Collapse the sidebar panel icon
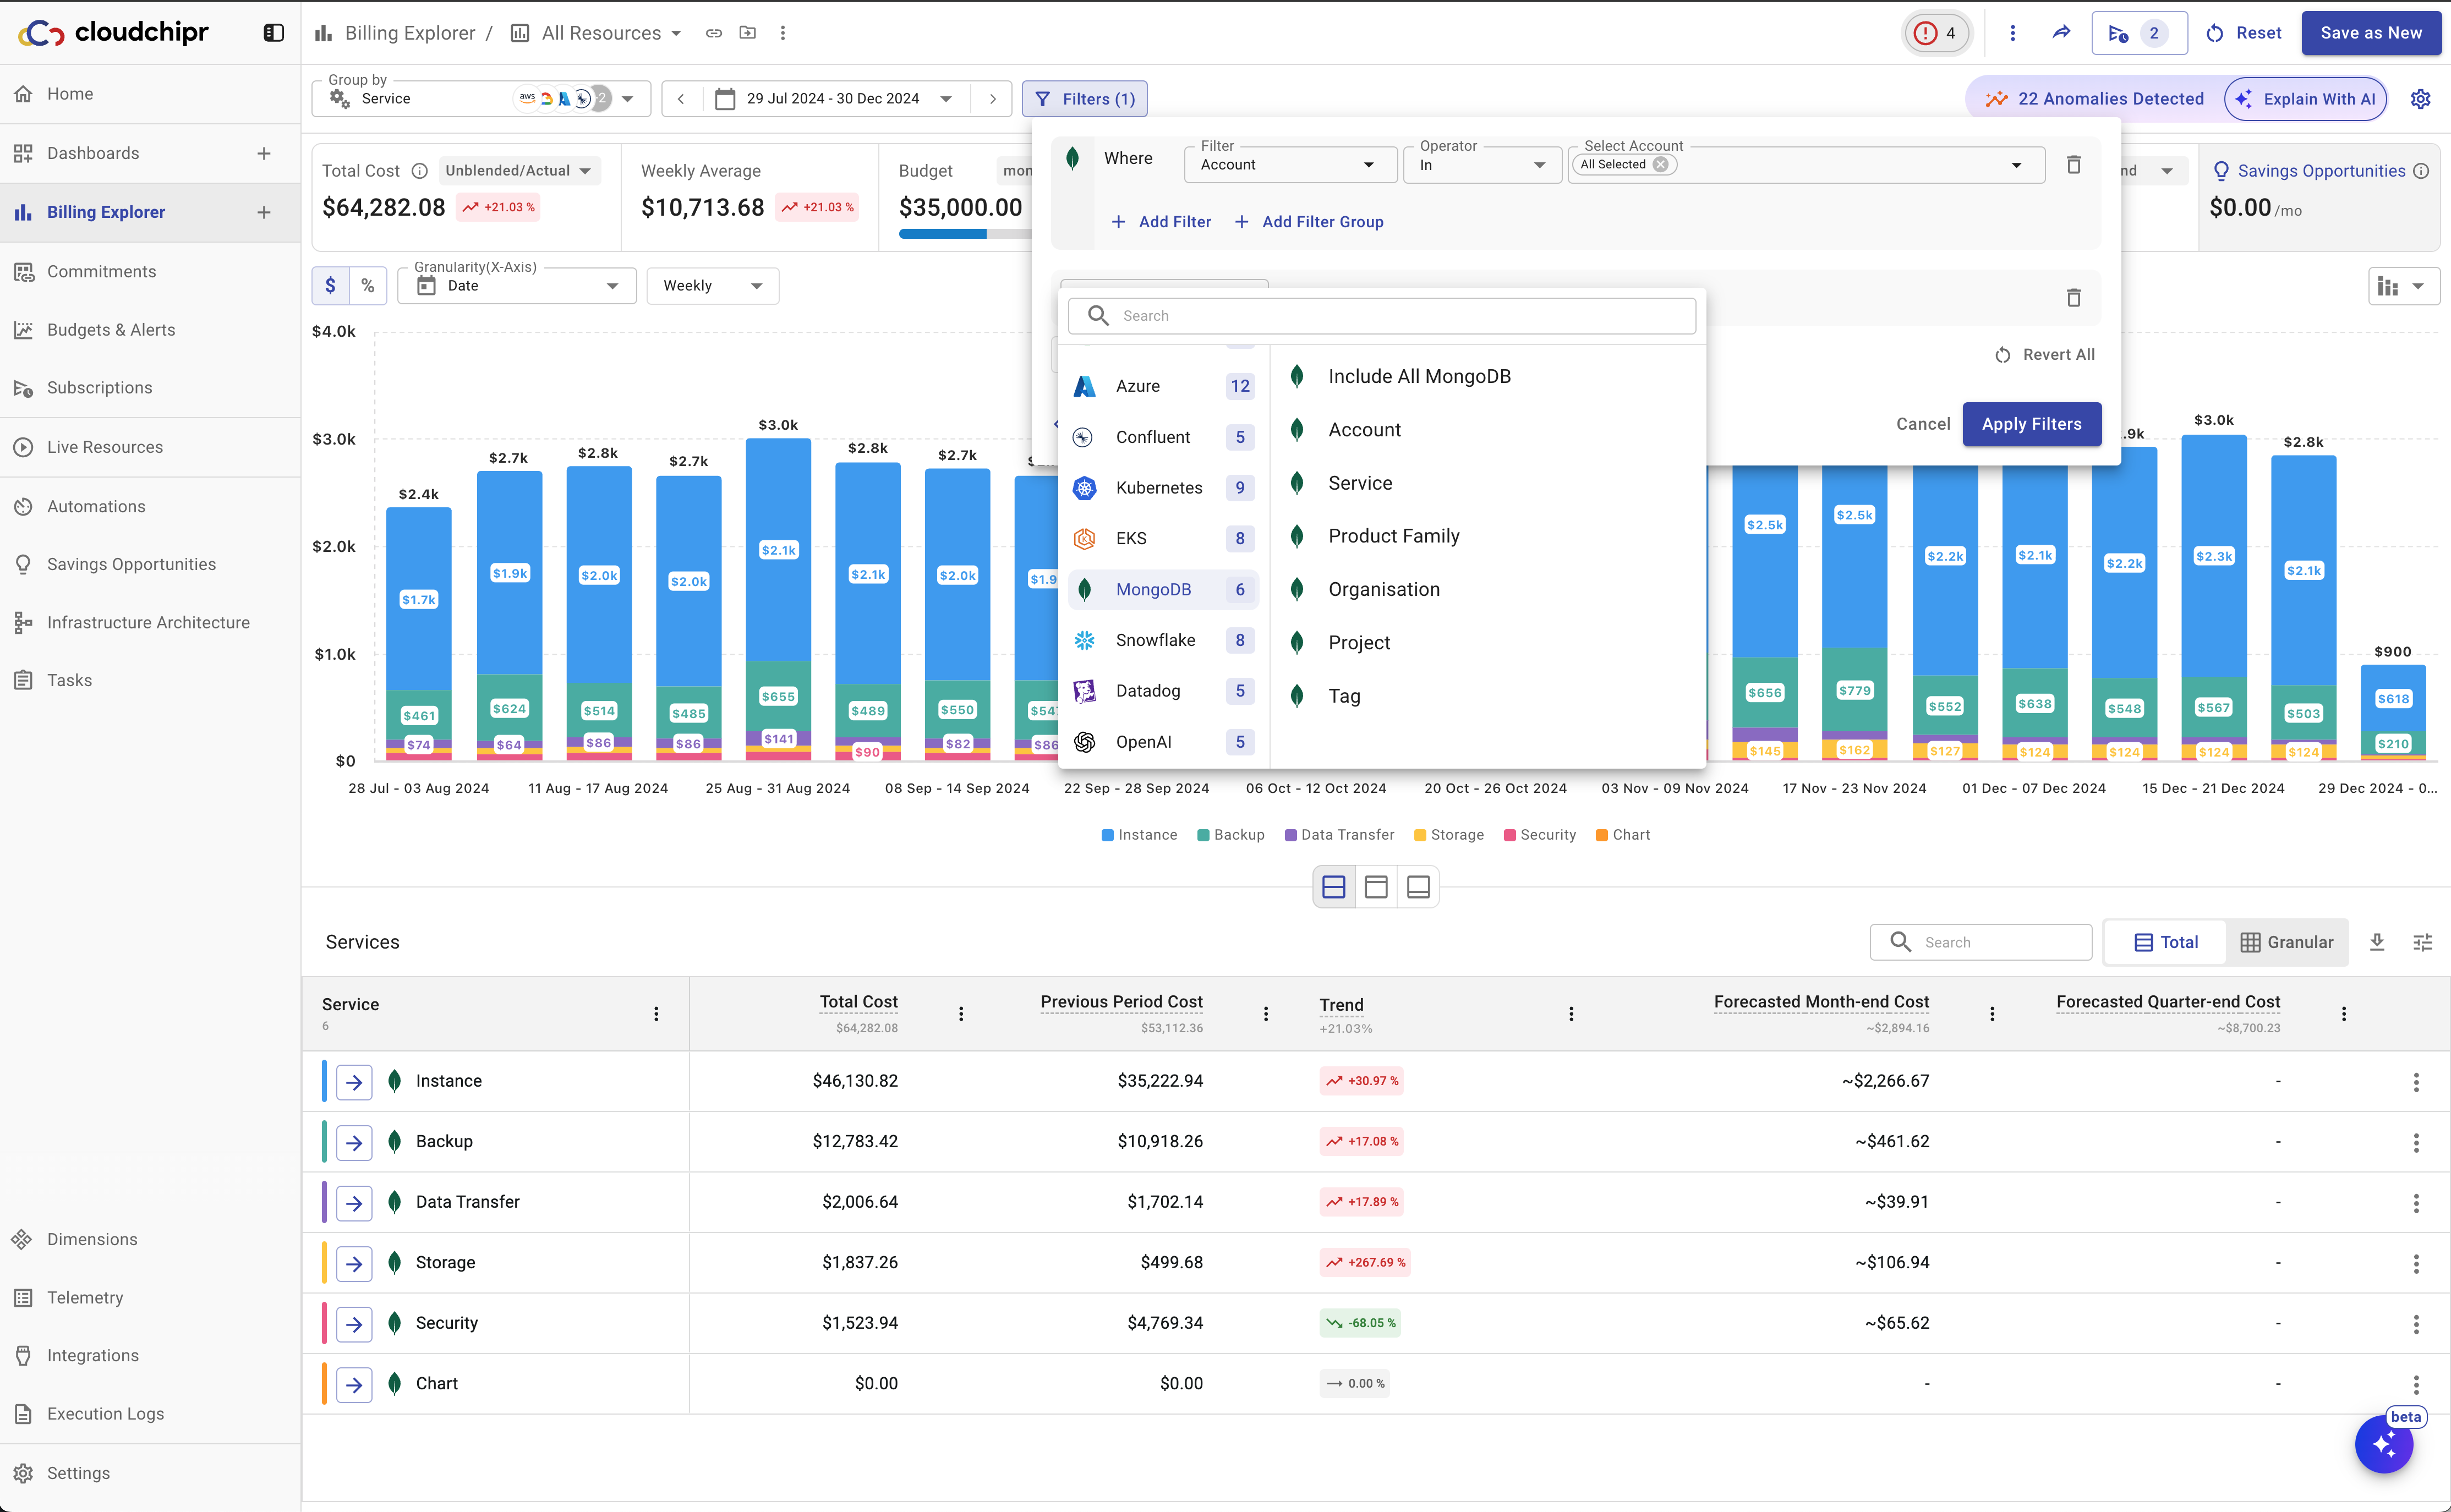 [x=273, y=33]
